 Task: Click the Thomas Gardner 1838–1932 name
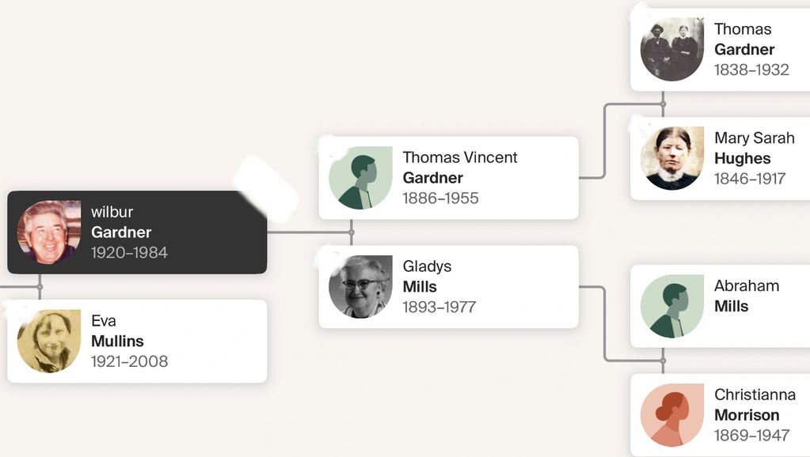tap(743, 40)
